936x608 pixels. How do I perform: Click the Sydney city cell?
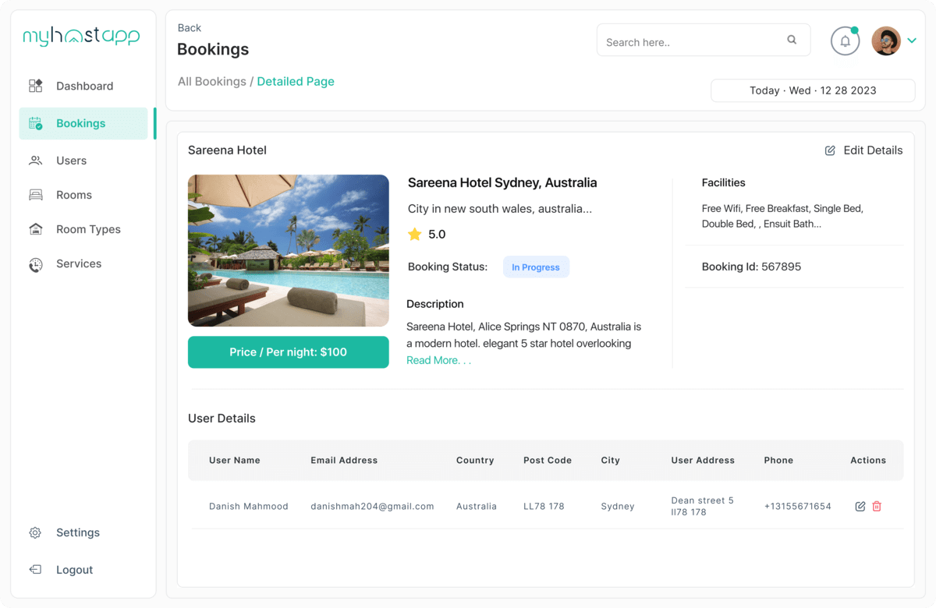point(618,507)
